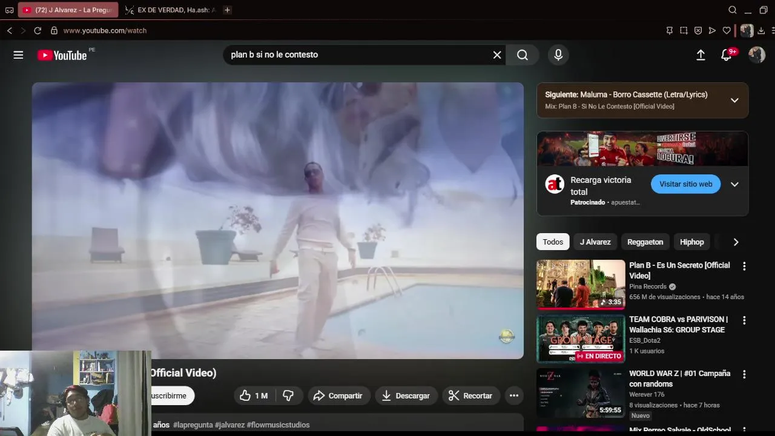The image size is (775, 436).
Task: Open the YouTube hamburger guide menu
Action: click(18, 55)
